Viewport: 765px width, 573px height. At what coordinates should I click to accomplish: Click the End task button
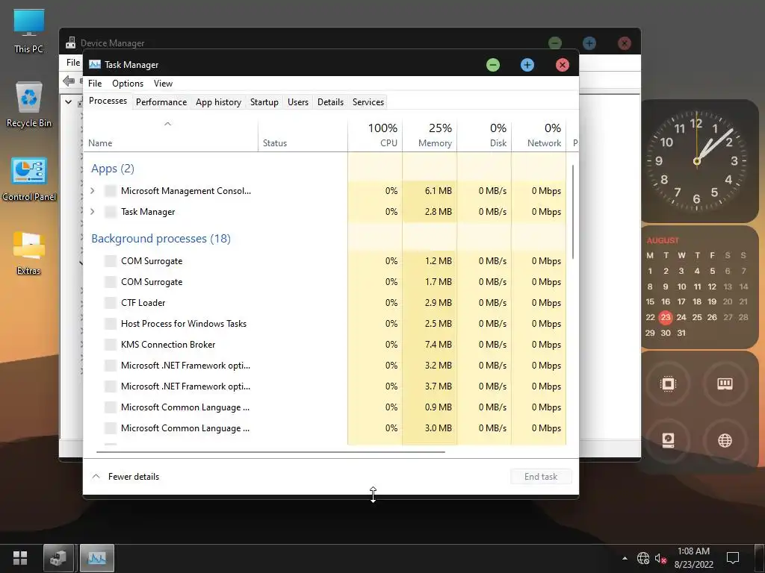[541, 477]
